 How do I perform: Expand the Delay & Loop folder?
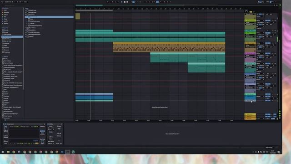(x=26, y=10)
